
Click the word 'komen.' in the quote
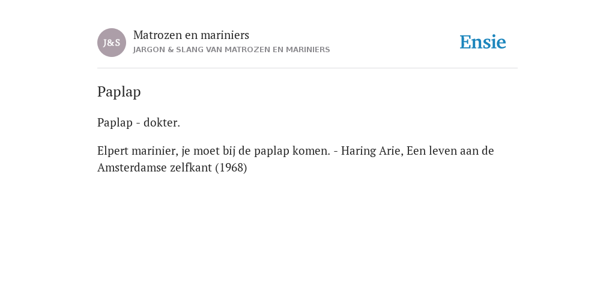coord(312,151)
